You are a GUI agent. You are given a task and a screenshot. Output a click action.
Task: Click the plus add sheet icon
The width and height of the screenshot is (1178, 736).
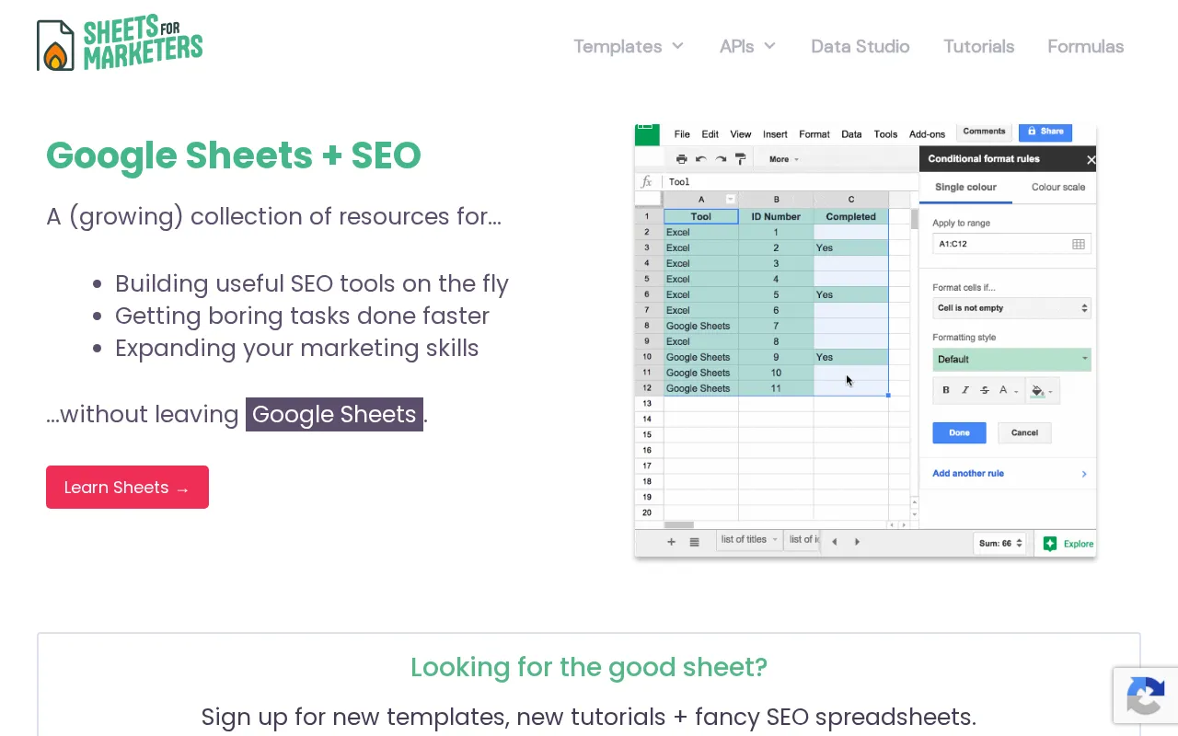(671, 542)
